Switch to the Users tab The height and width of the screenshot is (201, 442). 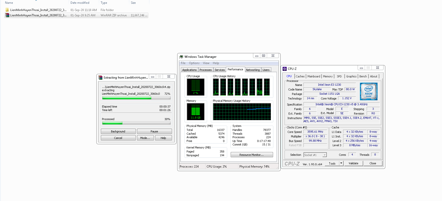click(266, 70)
